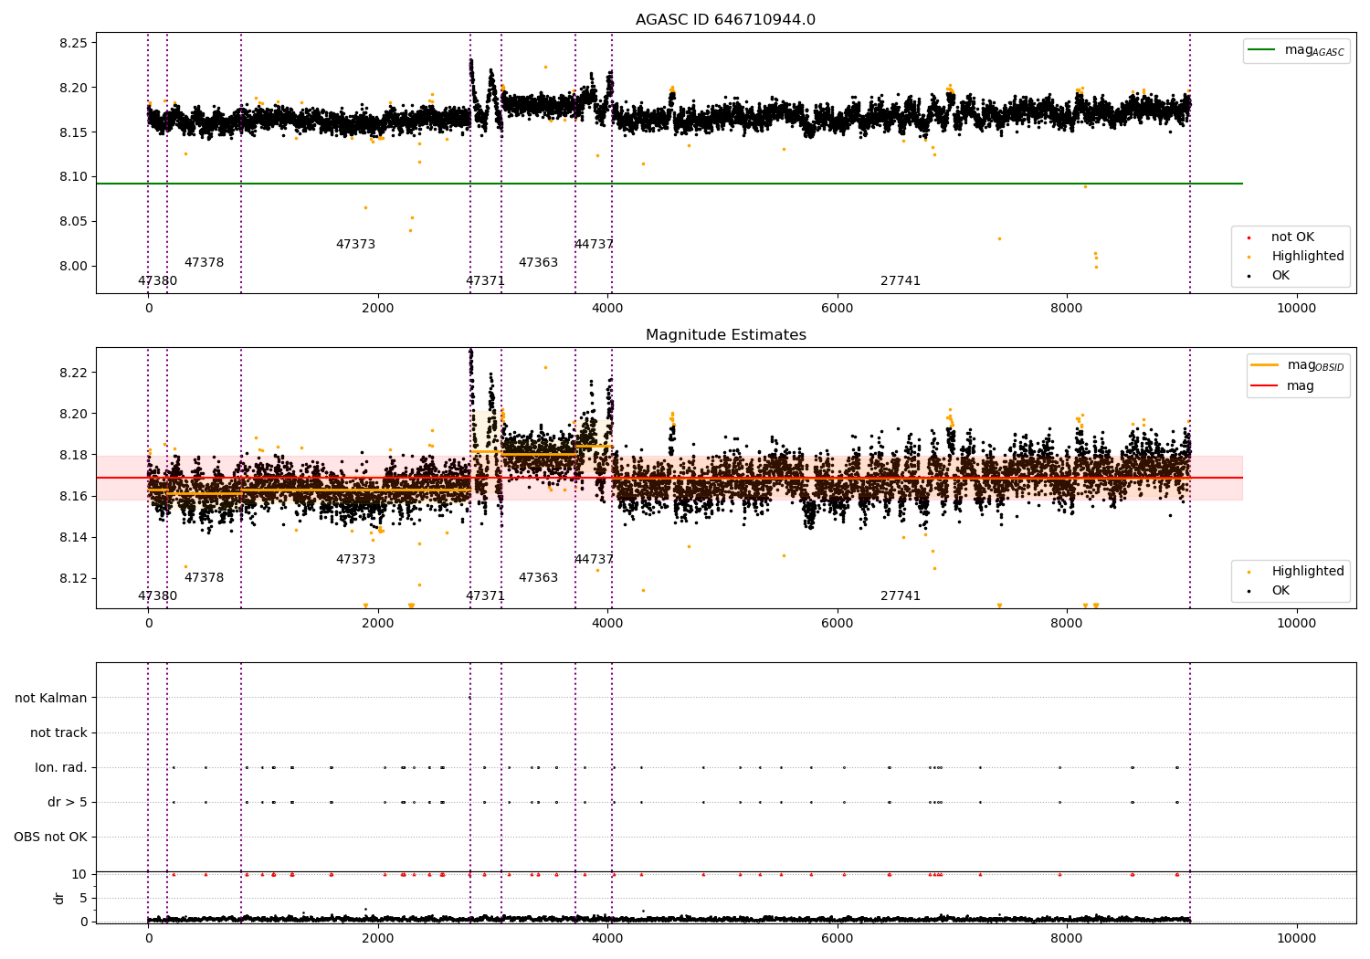Select the 'Magnitude Estimates' subplot title

(725, 335)
